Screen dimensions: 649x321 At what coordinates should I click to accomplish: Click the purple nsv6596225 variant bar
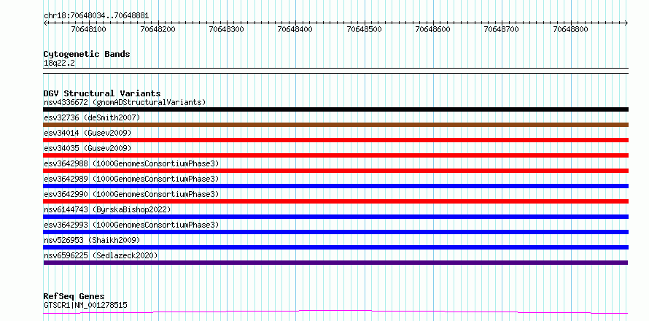(335, 263)
